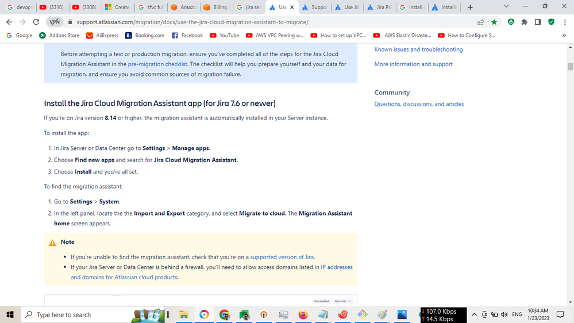
Task: Open Firefox from the taskbar
Action: pyautogui.click(x=303, y=314)
